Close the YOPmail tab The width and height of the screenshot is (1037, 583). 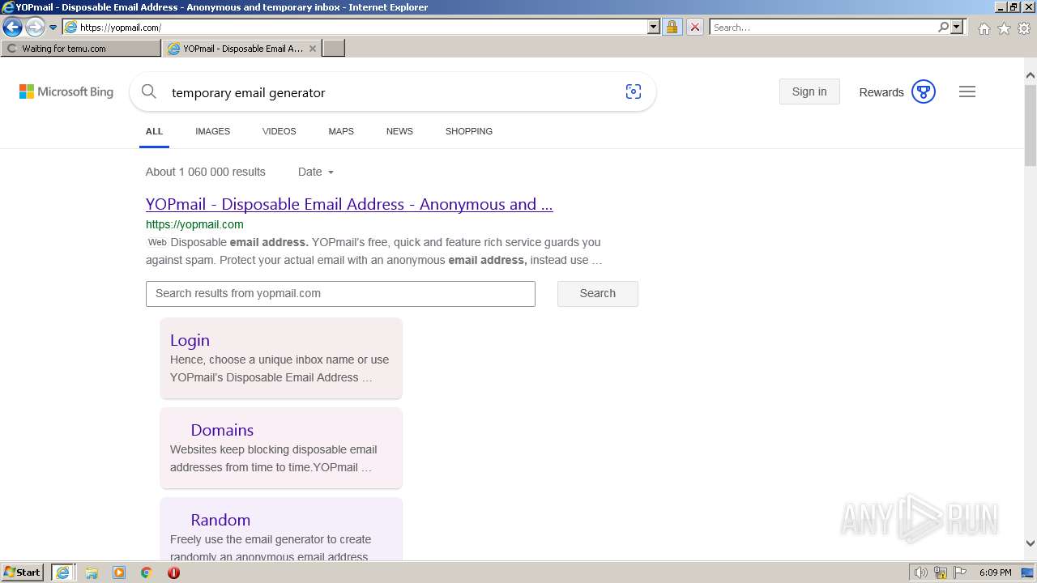pyautogui.click(x=313, y=49)
